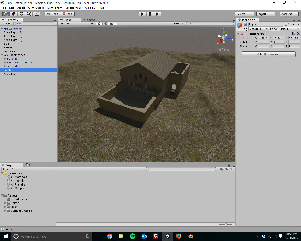Open Transform help reference icon
301x241 pixels.
coord(293,34)
